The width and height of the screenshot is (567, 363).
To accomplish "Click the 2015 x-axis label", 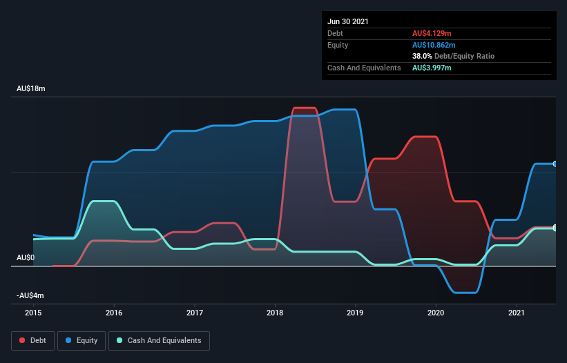I will pyautogui.click(x=33, y=313).
